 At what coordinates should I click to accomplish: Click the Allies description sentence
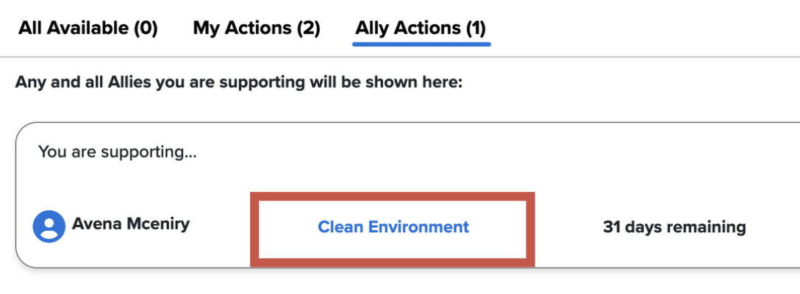(238, 82)
